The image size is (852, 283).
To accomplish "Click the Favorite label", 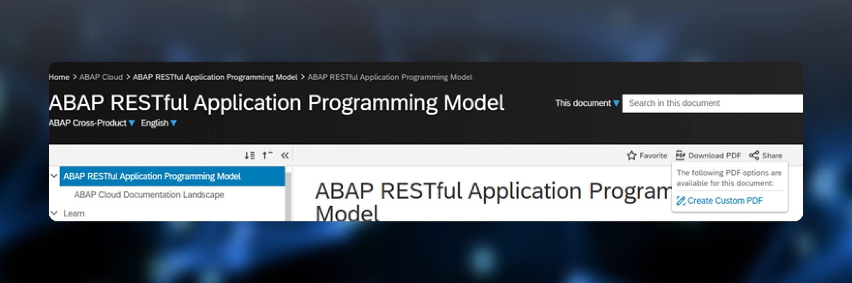I will 653,156.
